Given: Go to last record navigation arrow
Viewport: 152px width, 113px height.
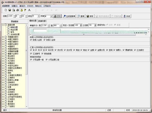Looking at the screenshot, I should (x=56, y=10).
